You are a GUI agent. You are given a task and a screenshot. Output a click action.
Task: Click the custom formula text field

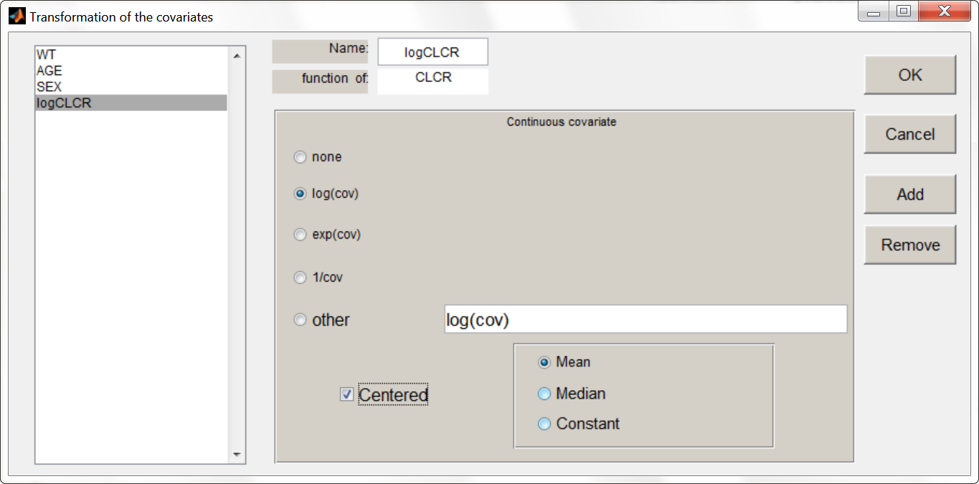645,320
